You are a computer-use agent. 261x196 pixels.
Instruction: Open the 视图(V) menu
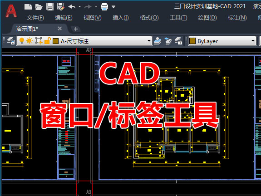pos(93,18)
